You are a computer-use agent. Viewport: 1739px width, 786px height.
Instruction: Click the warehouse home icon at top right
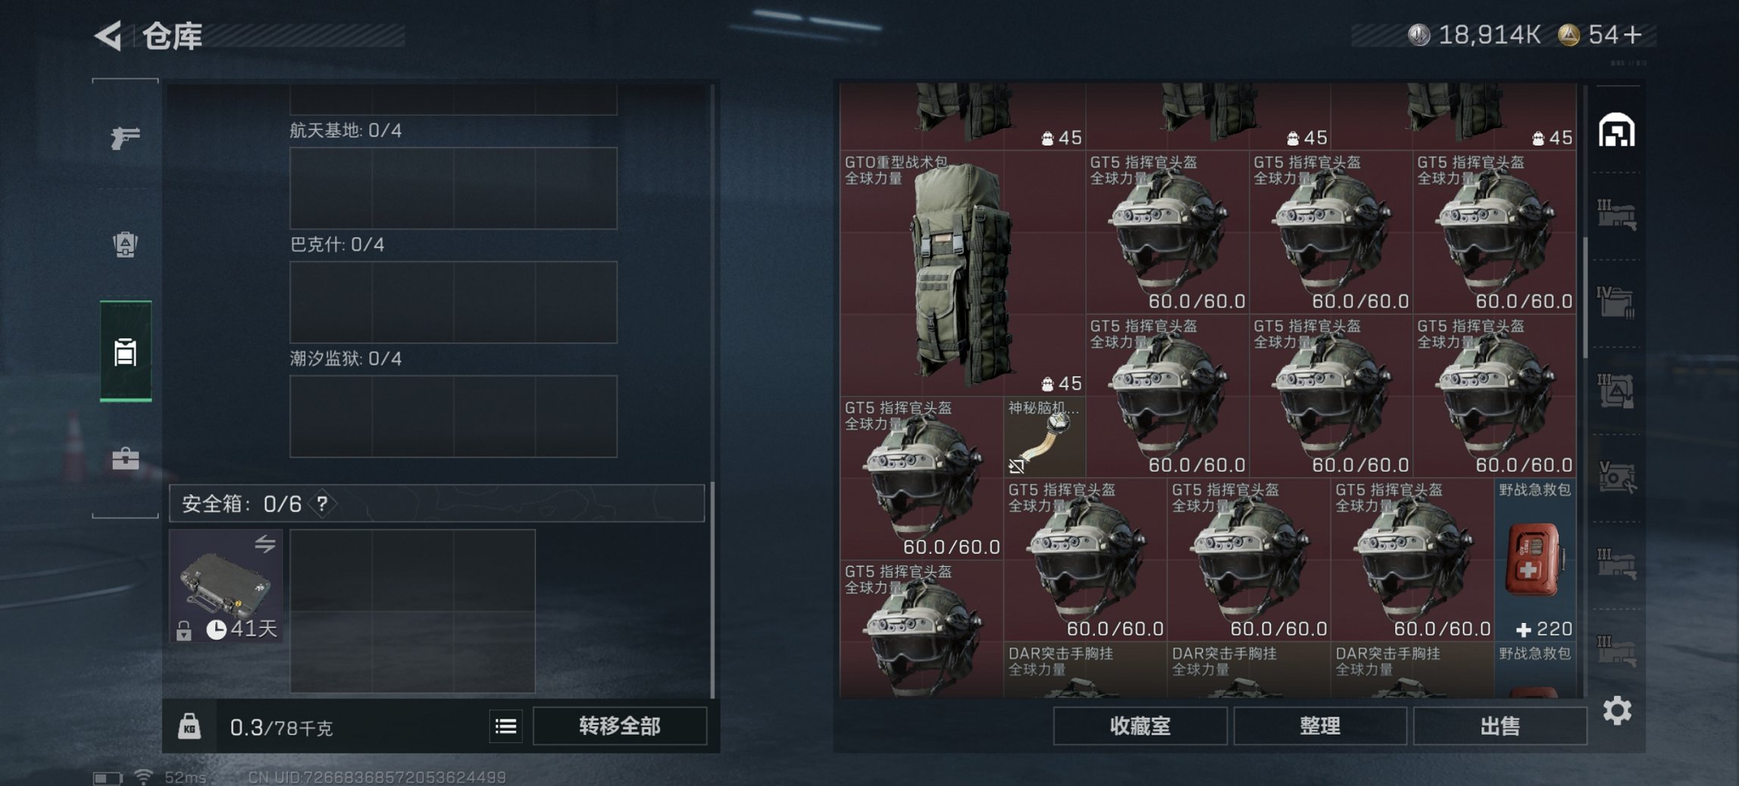(x=1616, y=130)
